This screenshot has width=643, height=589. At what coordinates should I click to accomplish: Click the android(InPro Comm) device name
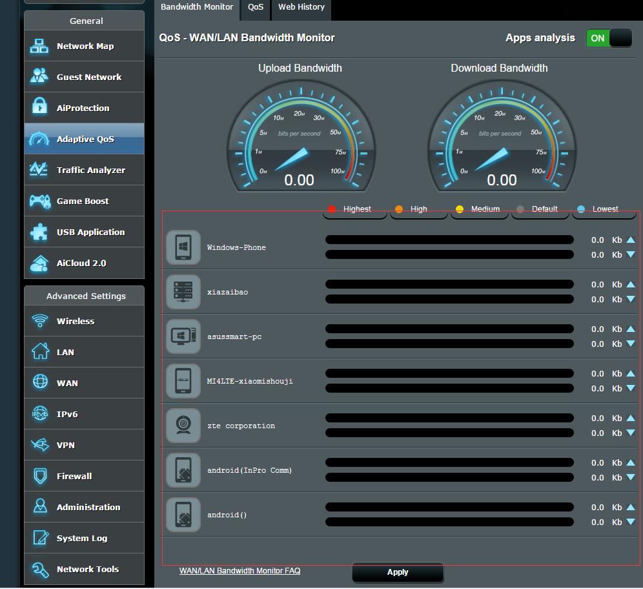(x=249, y=470)
